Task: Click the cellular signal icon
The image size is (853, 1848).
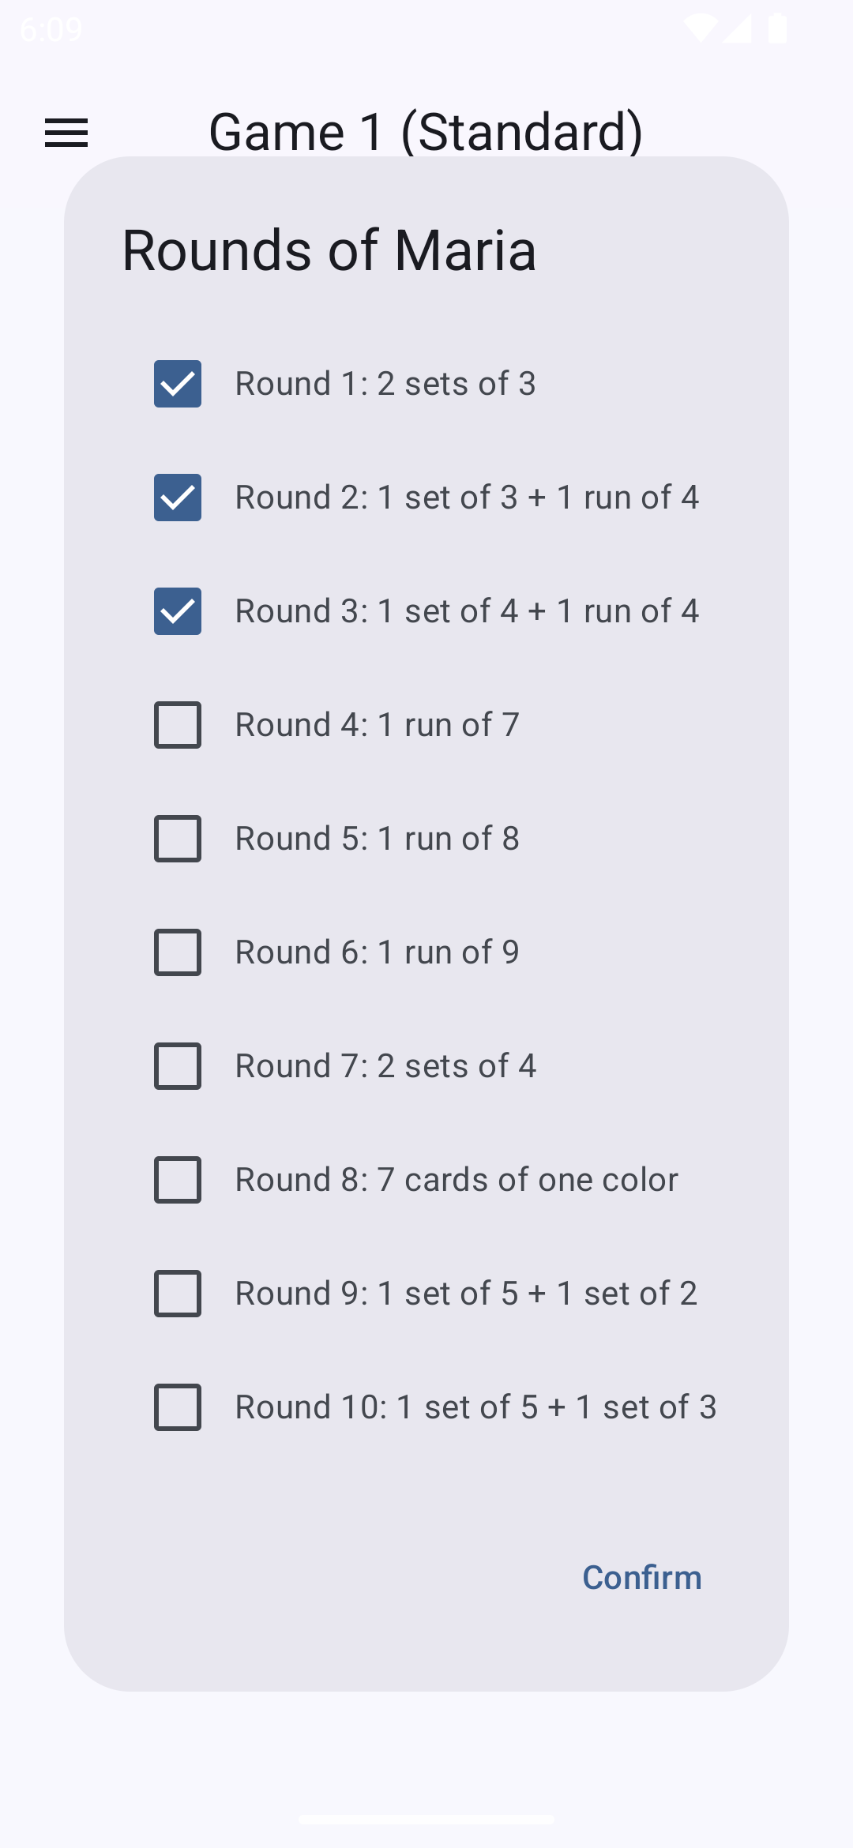Action: pos(738,29)
